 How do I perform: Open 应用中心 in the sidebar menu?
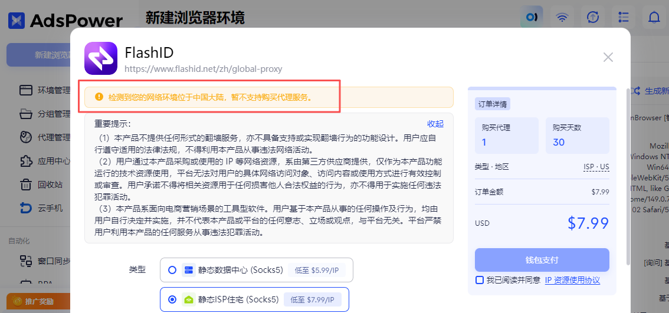[54, 161]
